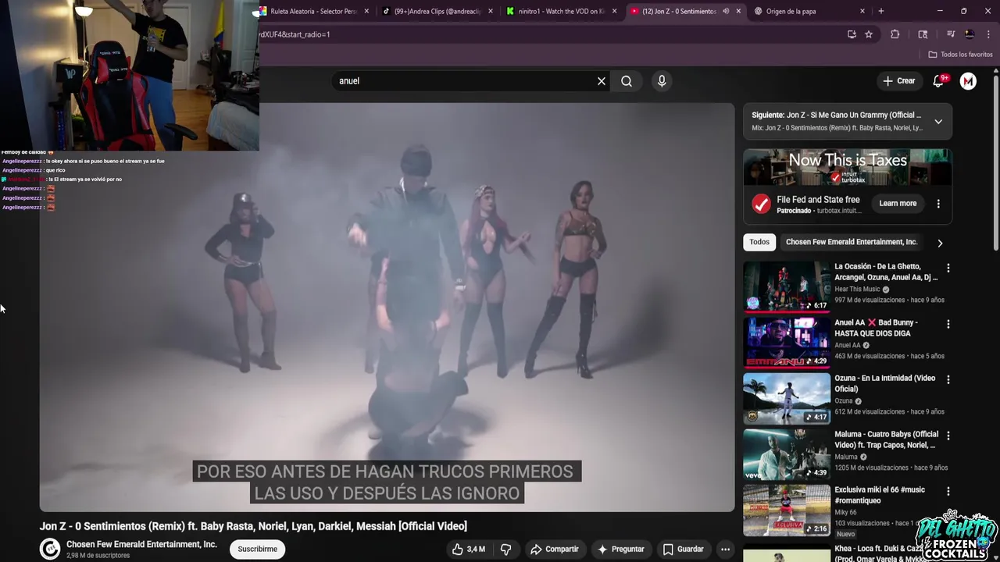Viewport: 1000px width, 562px height.
Task: Open the YouTube account avatar menu
Action: tap(968, 81)
